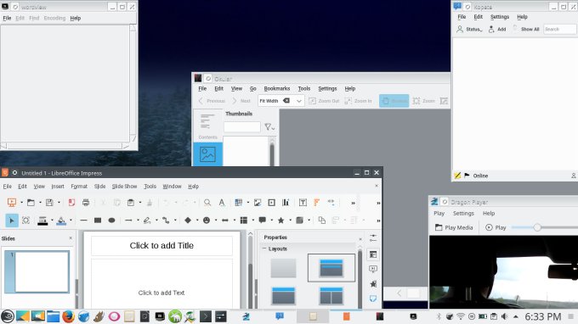
Task: Click the Print icon in Impress
Action: (x=86, y=202)
